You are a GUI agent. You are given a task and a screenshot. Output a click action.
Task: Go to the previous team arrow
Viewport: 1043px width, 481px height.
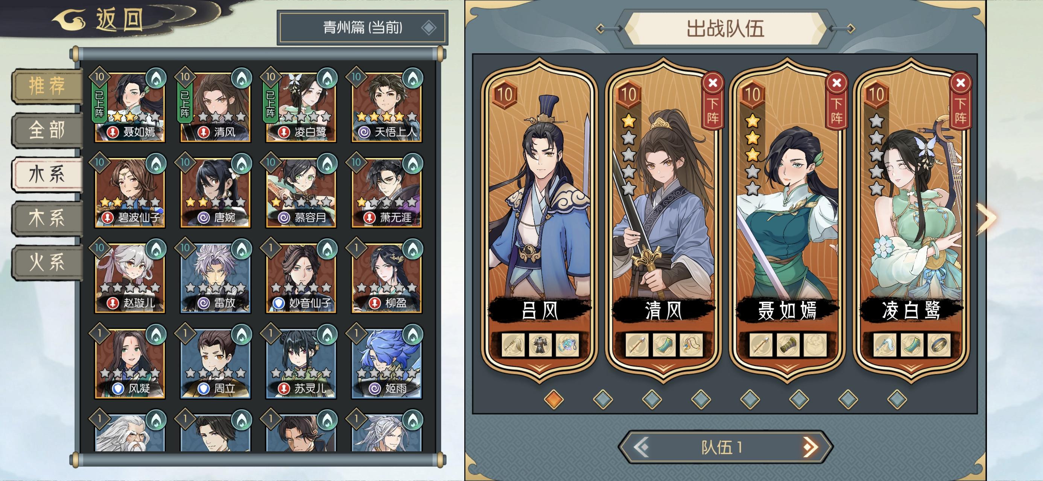[x=642, y=447]
